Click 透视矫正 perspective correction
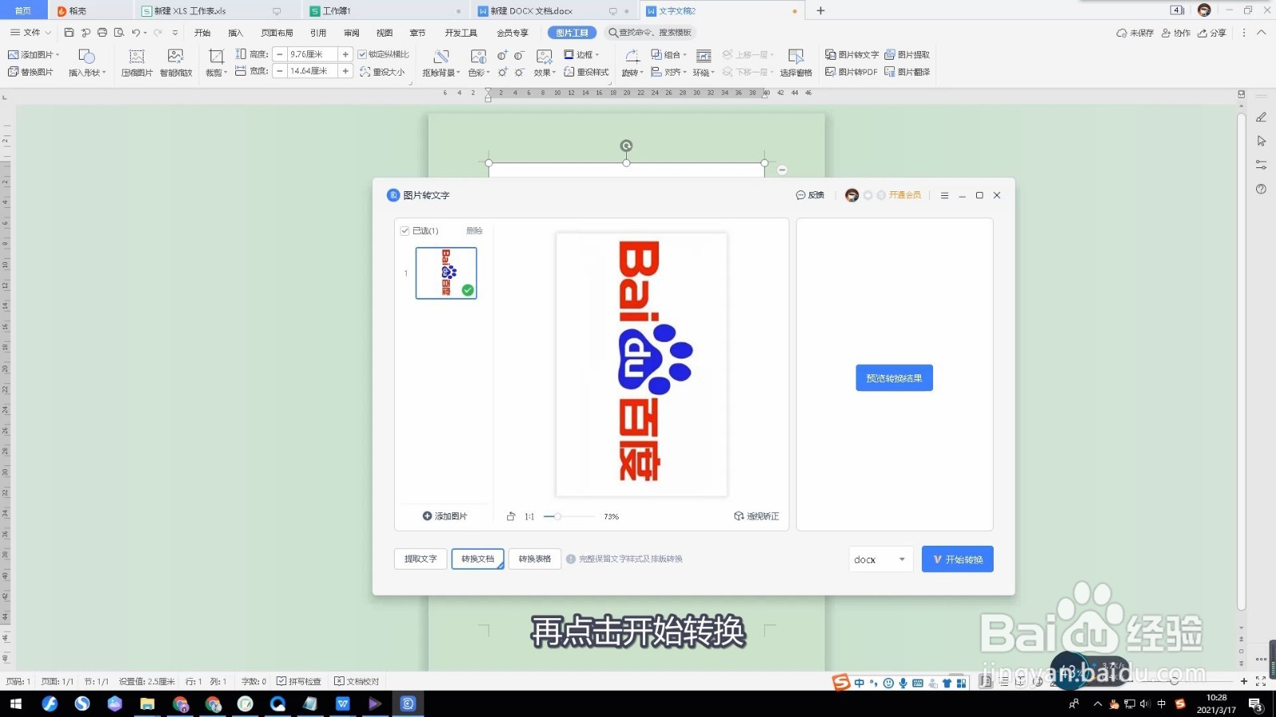The image size is (1276, 717). [x=757, y=516]
